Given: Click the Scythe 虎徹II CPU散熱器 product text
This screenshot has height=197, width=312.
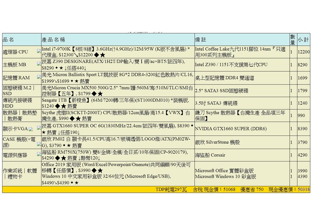Looking at the screenshot, I should tap(116, 116).
